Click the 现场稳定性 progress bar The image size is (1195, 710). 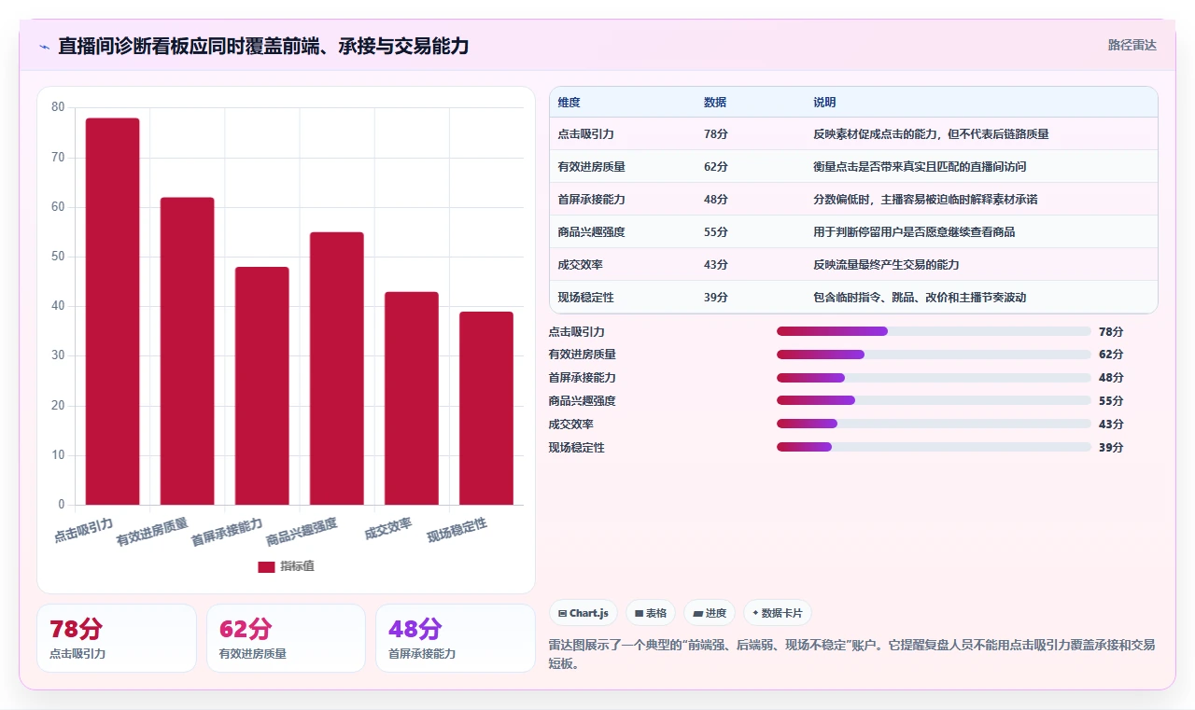click(x=934, y=447)
